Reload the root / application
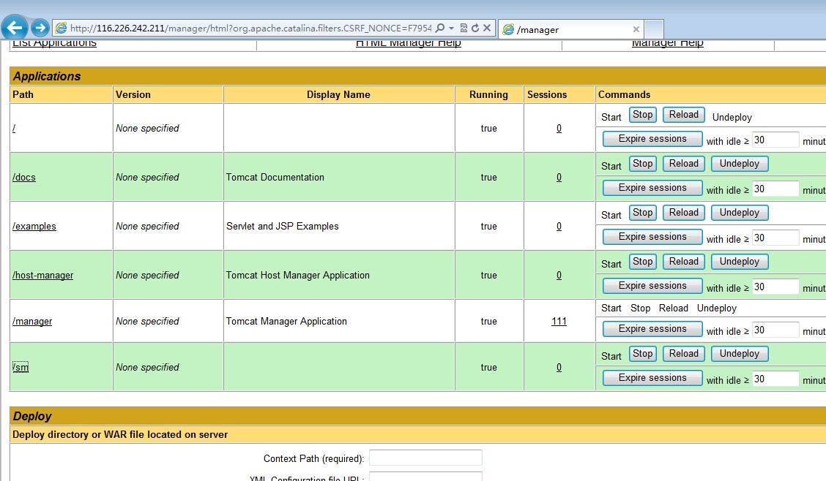Viewport: 826px width, 481px height. pyautogui.click(x=684, y=115)
